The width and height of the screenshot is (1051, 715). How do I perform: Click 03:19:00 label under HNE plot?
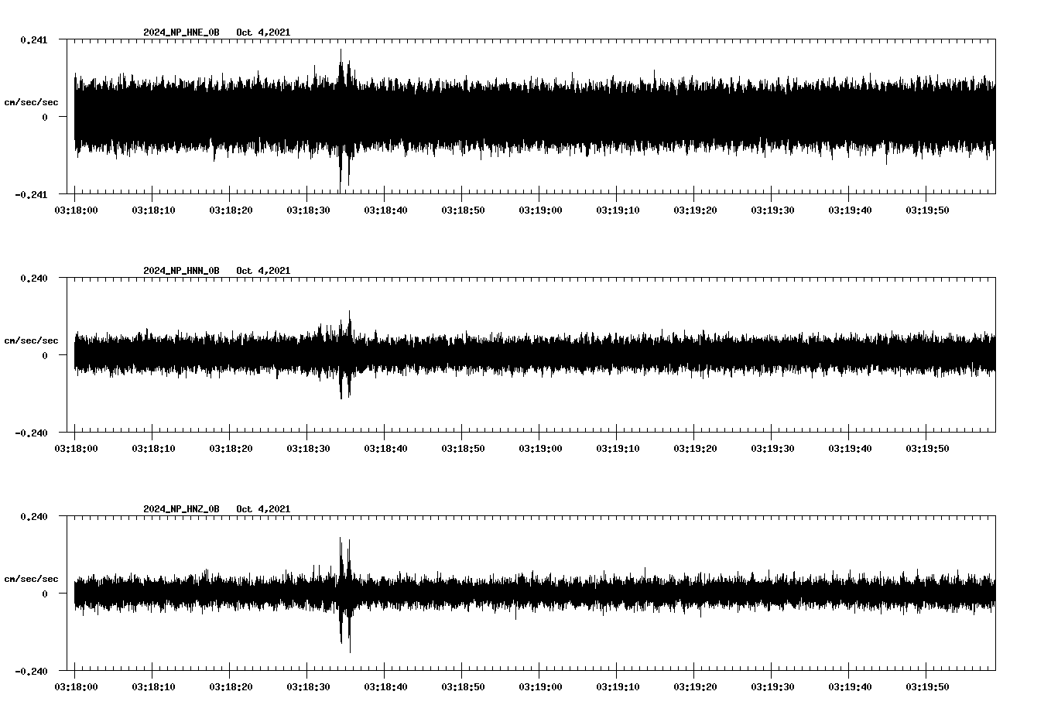tap(540, 210)
